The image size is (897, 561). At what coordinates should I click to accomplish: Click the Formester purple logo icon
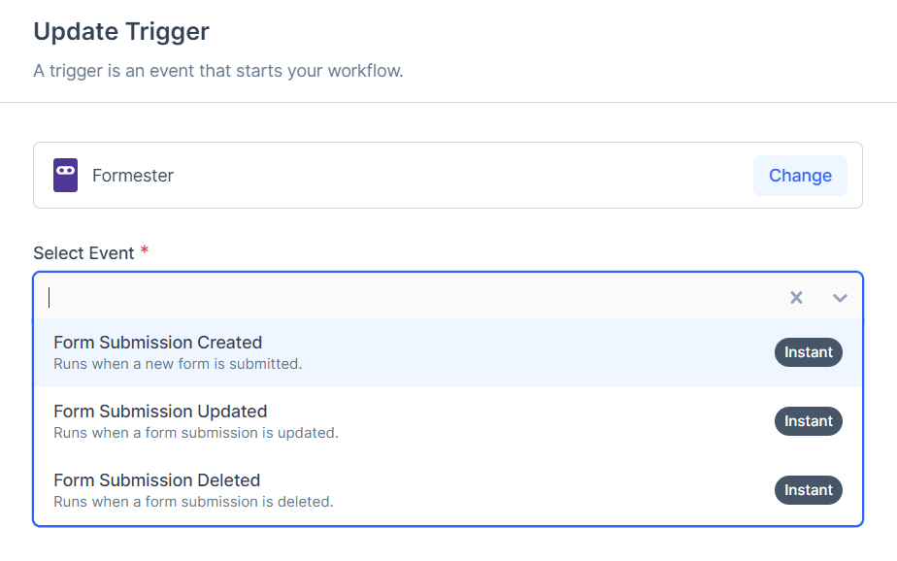tap(65, 176)
